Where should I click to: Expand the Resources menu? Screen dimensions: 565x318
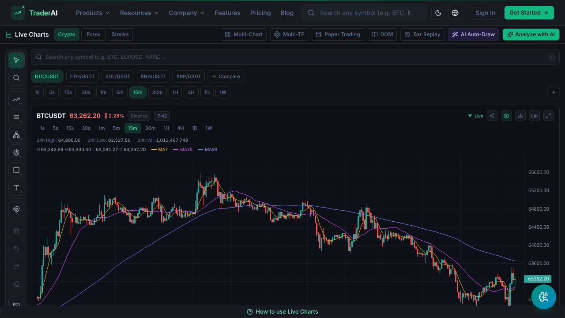(139, 13)
